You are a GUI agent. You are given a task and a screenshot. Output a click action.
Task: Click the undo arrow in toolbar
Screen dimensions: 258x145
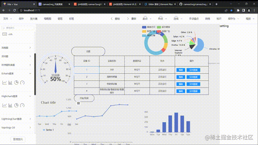coord(112,19)
